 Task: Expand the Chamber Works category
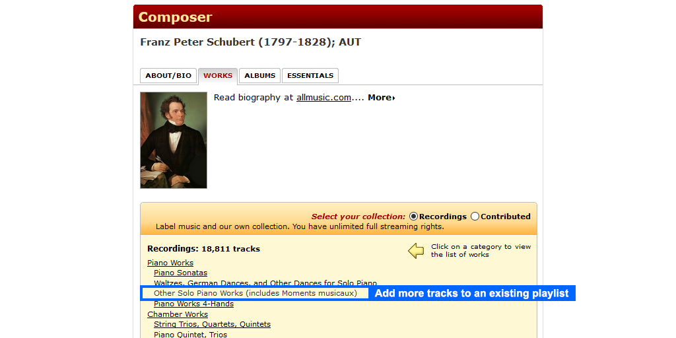pyautogui.click(x=178, y=314)
